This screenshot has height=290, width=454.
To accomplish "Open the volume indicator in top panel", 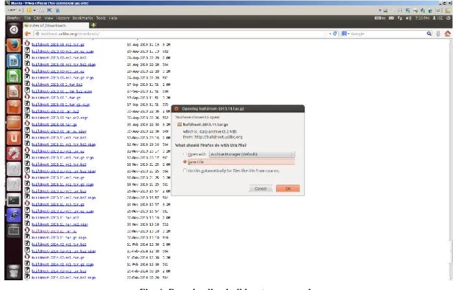I will click(x=409, y=18).
